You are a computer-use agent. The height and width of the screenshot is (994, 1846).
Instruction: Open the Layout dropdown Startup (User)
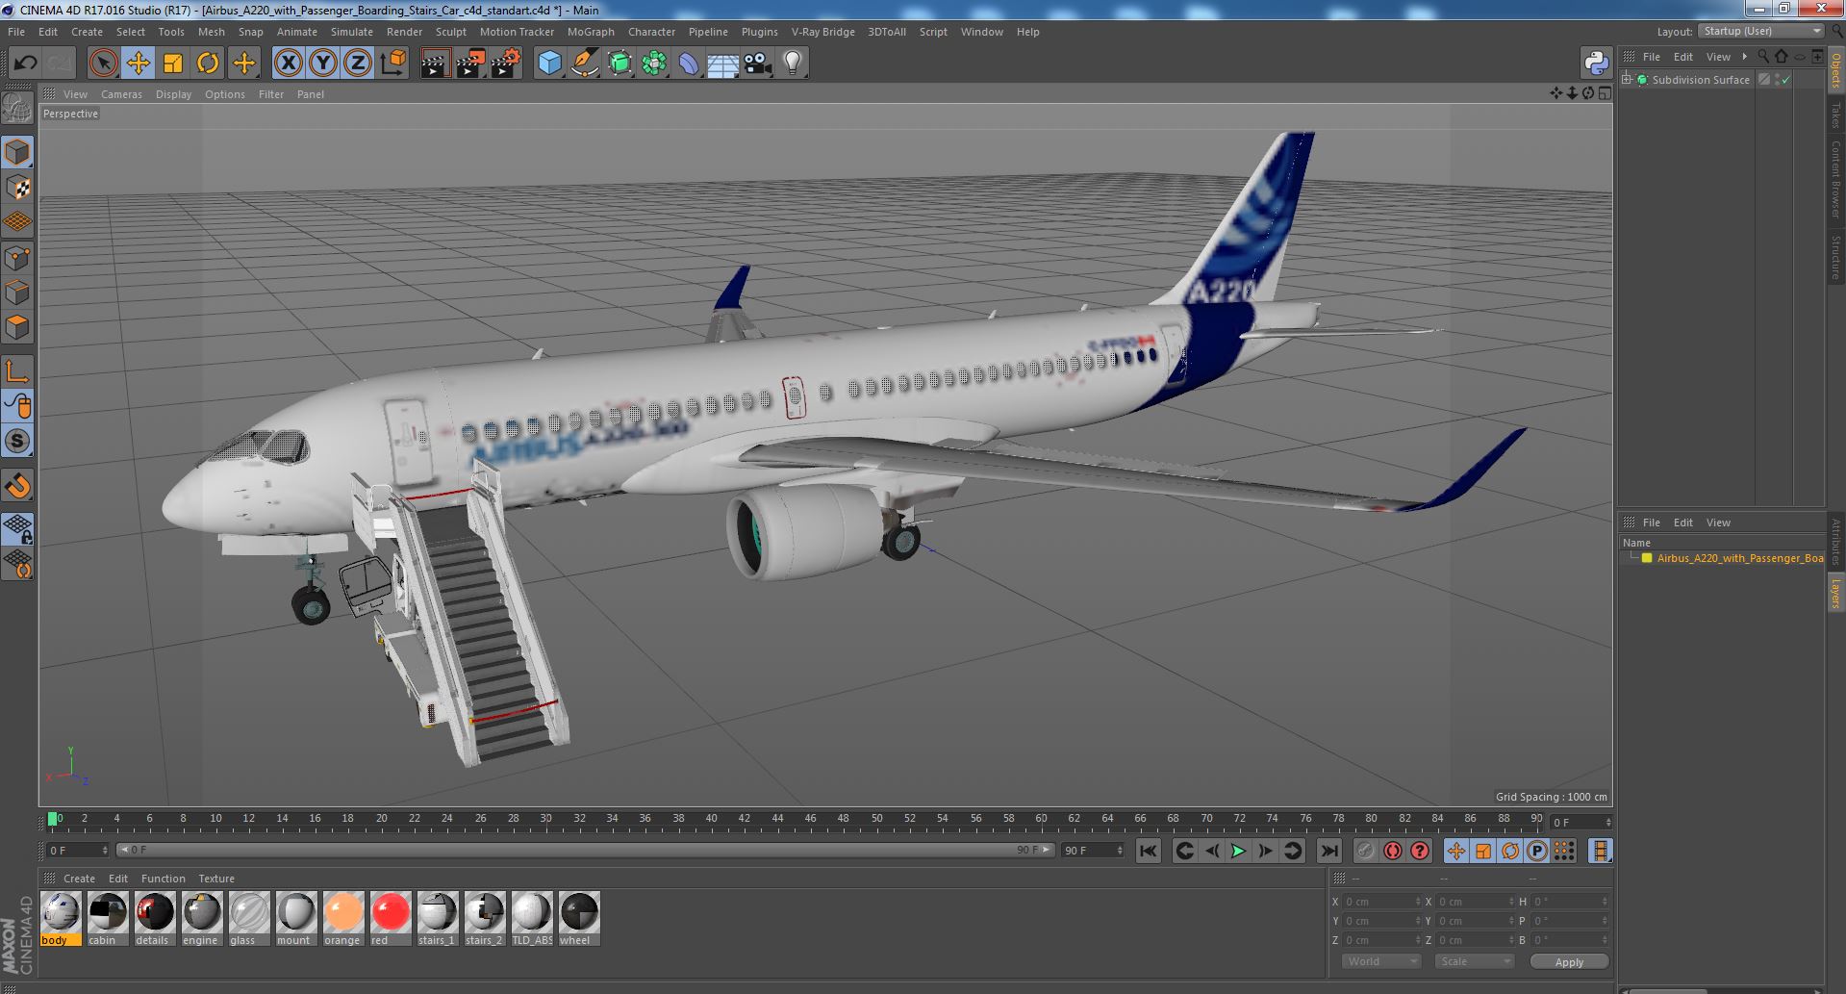(1761, 31)
